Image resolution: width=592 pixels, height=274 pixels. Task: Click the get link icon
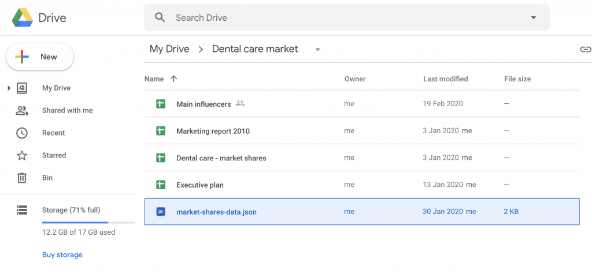tap(585, 50)
